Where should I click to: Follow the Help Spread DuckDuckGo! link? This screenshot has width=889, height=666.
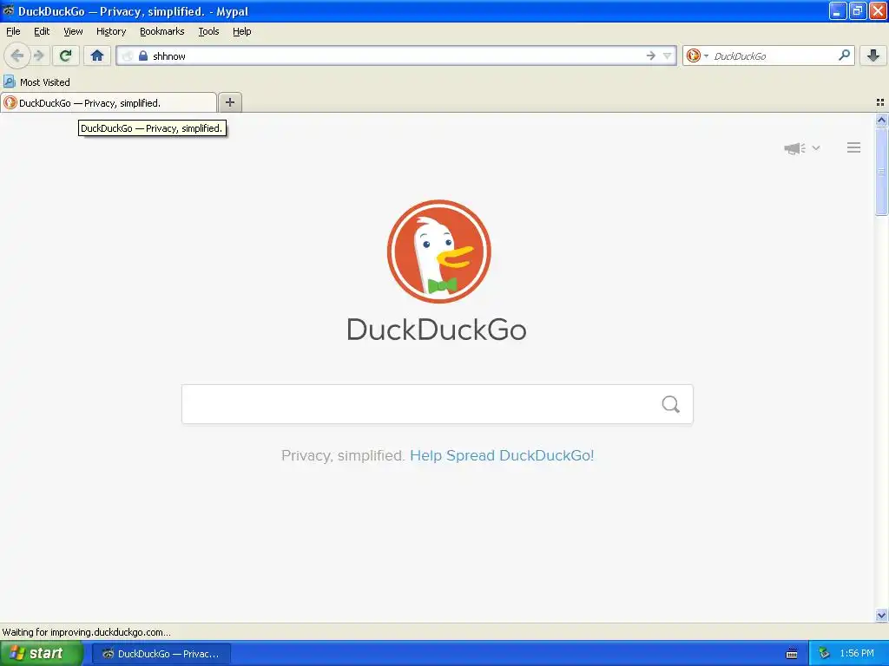pos(502,455)
